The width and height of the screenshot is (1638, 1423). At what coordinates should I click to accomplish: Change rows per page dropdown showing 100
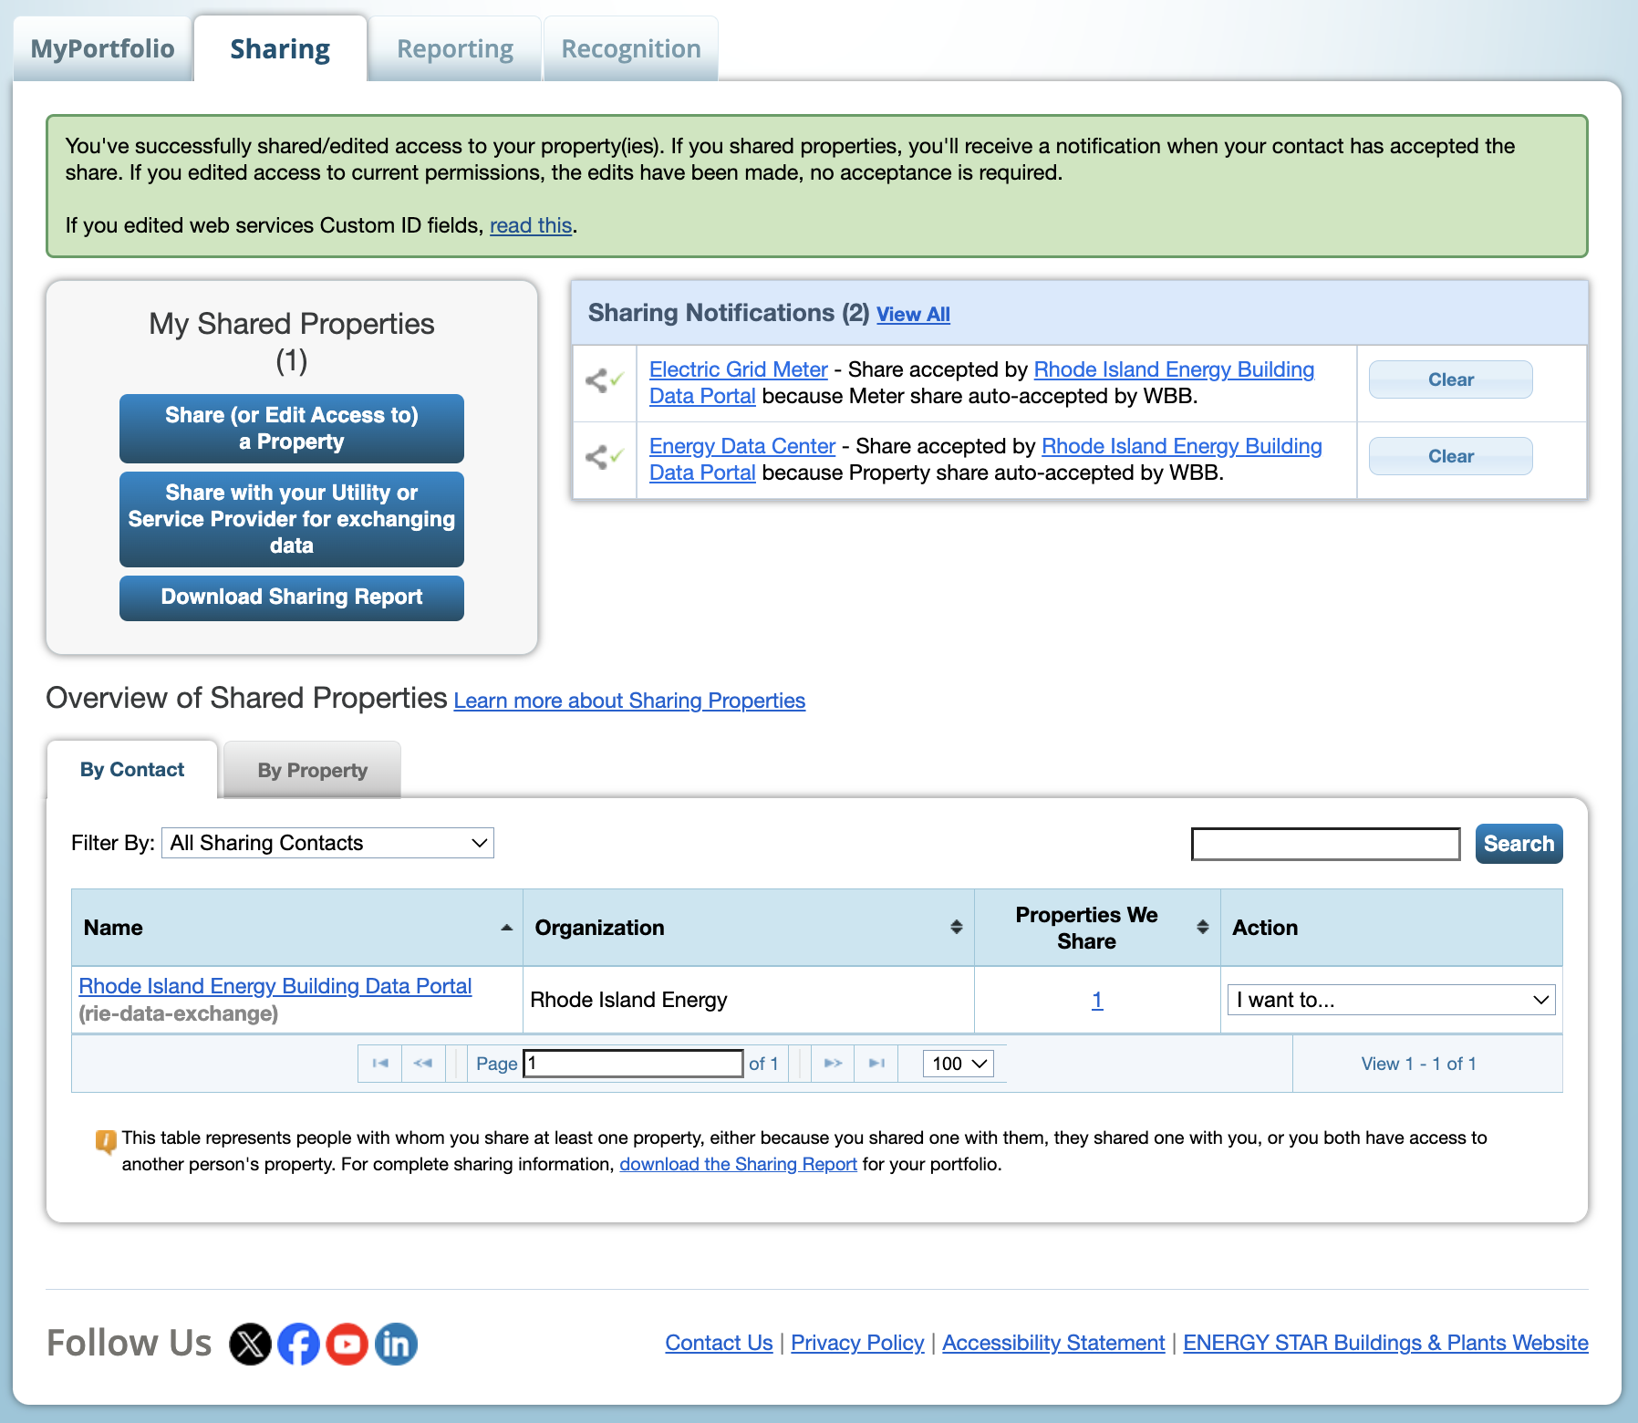(x=959, y=1064)
